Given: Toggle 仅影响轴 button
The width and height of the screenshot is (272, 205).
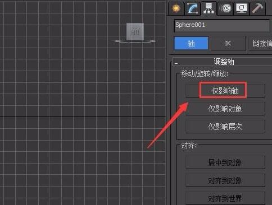Looking at the screenshot, I should click(x=225, y=91).
